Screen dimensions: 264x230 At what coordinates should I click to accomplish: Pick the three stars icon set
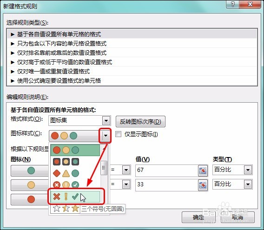click(66, 209)
